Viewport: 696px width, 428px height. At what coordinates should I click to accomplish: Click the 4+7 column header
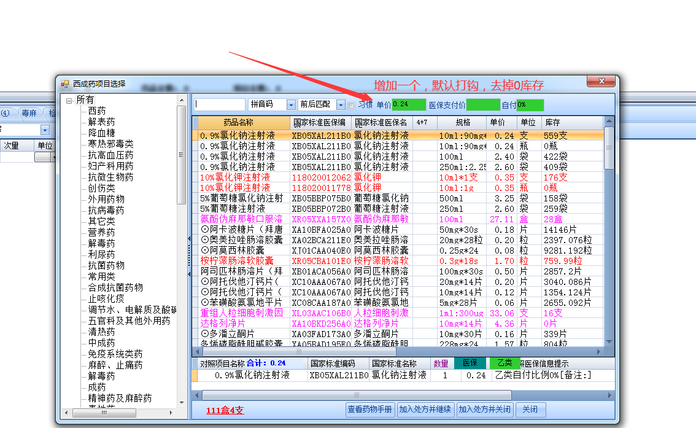point(425,123)
